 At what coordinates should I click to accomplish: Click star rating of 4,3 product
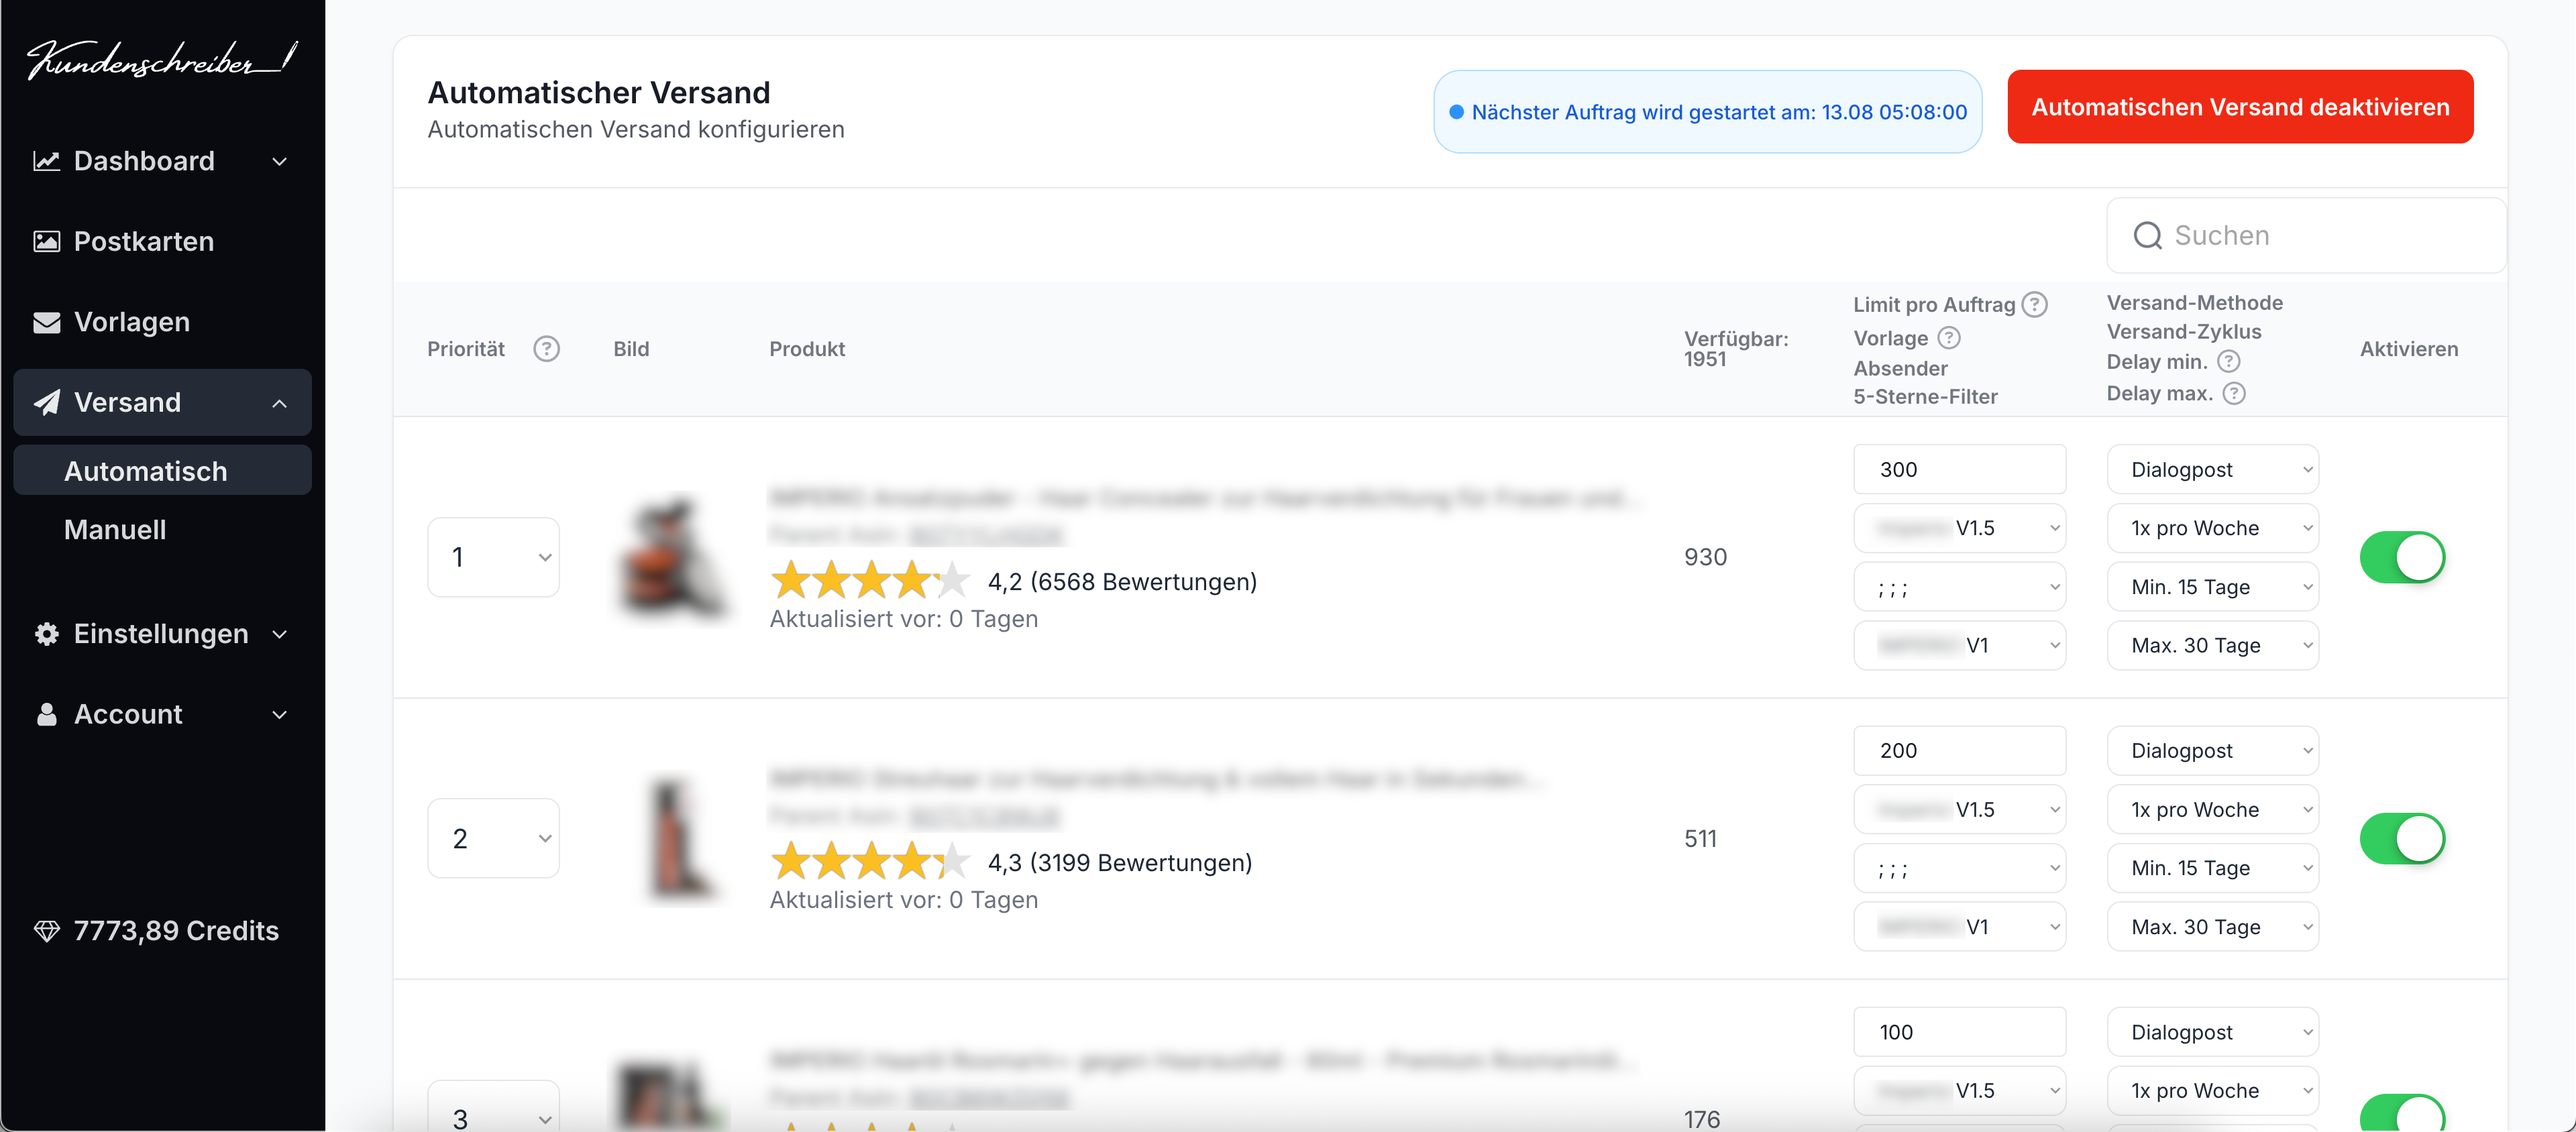[870, 862]
